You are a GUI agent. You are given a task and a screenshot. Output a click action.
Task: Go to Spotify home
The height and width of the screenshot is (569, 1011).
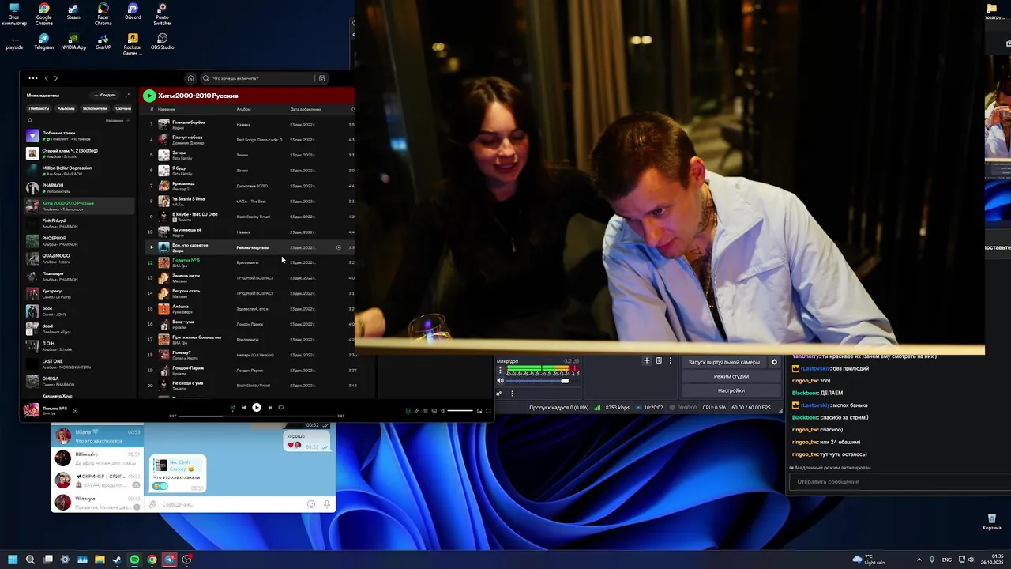[190, 78]
